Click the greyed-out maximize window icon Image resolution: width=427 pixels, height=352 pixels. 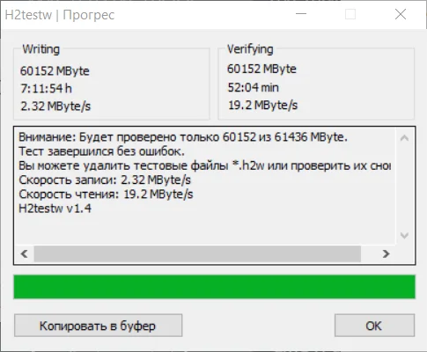(350, 14)
